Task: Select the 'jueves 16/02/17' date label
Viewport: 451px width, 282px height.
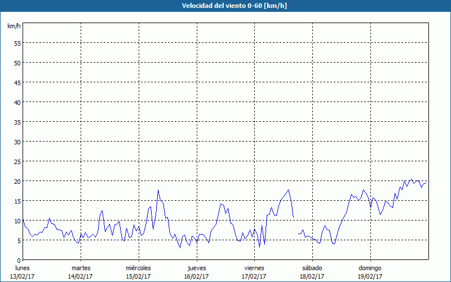Action: pos(196,272)
